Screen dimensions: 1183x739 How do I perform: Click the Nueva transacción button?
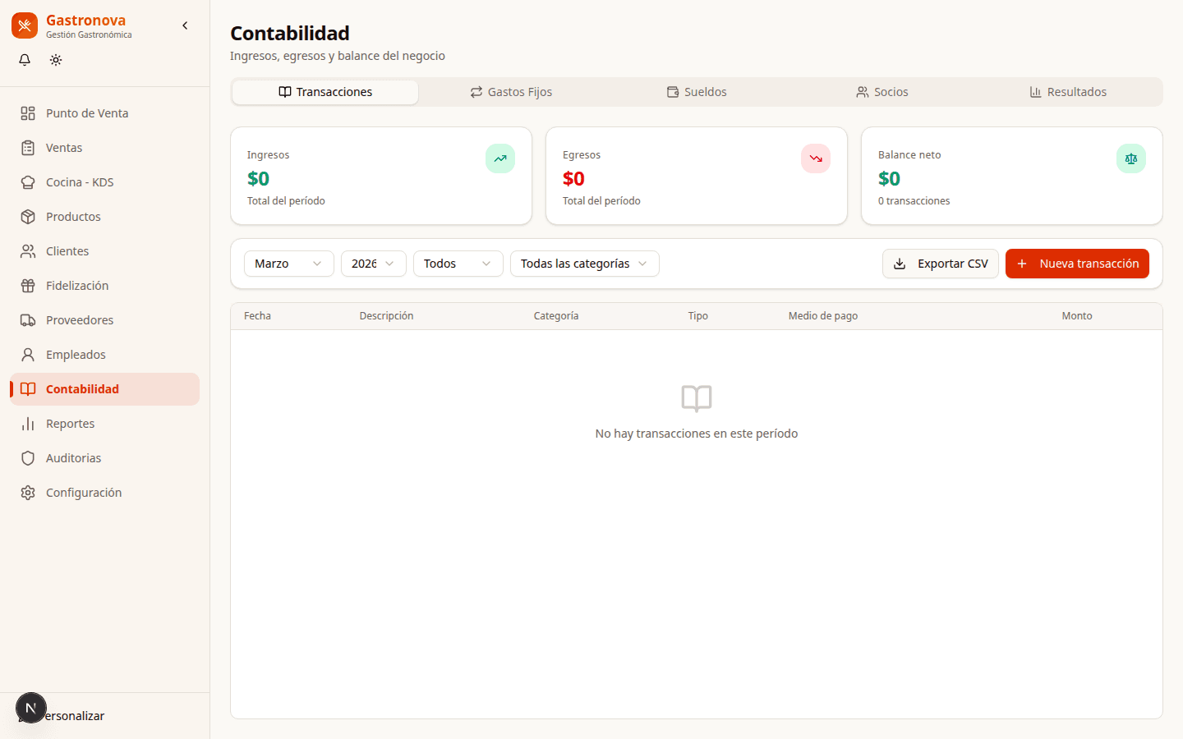(1077, 264)
